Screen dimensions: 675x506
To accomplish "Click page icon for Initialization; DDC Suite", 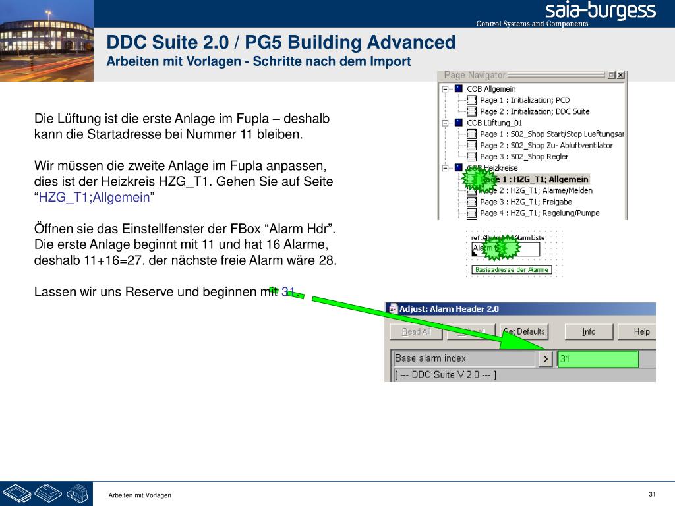I will click(472, 111).
